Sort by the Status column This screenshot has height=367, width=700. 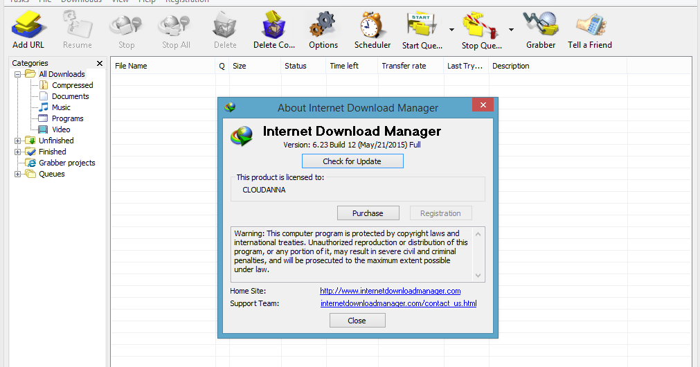(x=303, y=66)
